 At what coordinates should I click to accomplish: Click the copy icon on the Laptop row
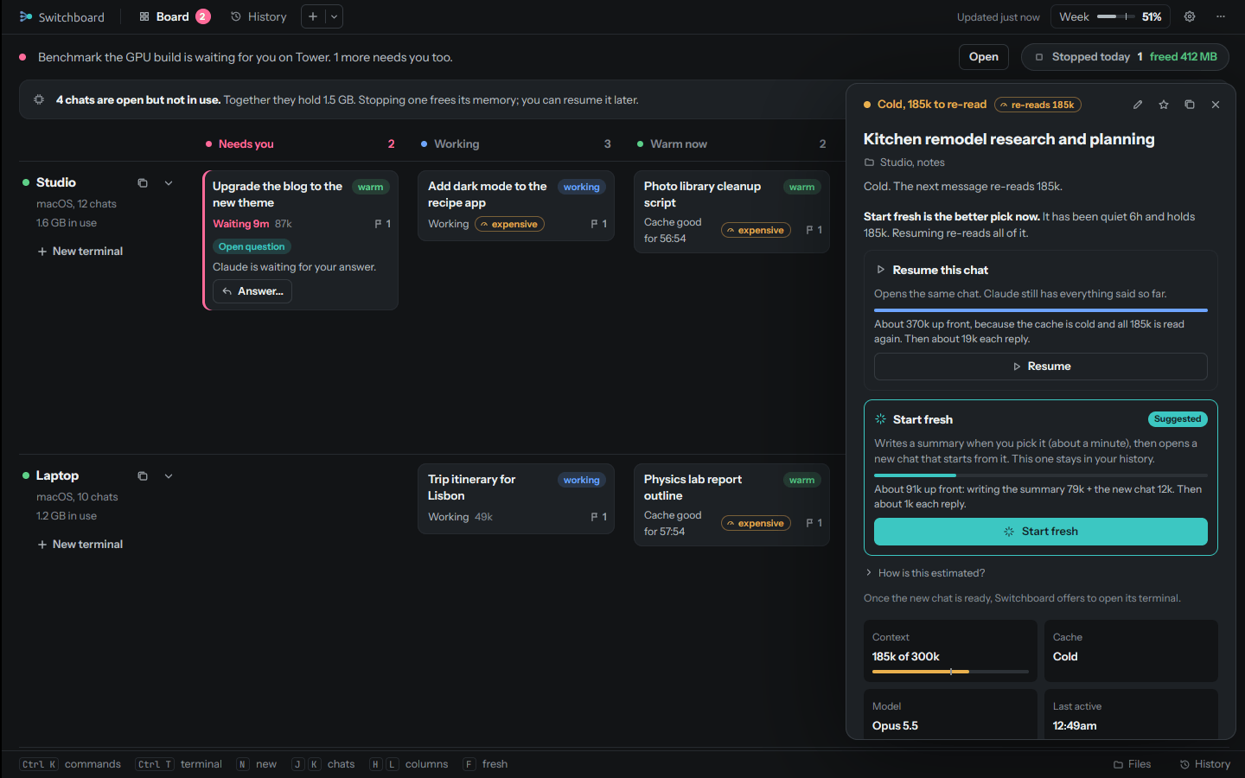[x=143, y=476]
